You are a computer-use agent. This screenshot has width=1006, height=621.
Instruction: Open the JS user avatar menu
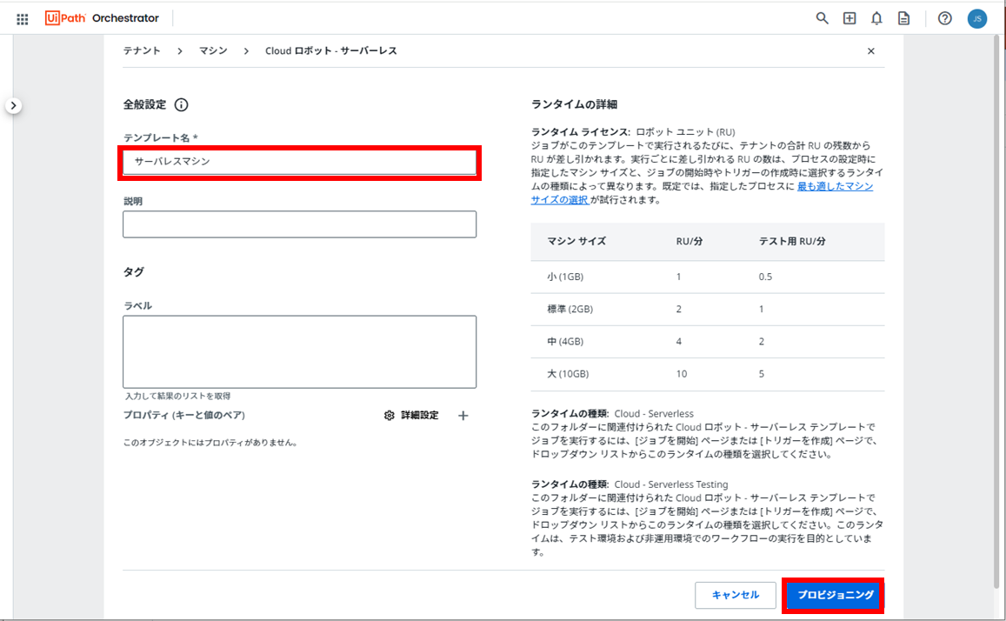click(977, 18)
